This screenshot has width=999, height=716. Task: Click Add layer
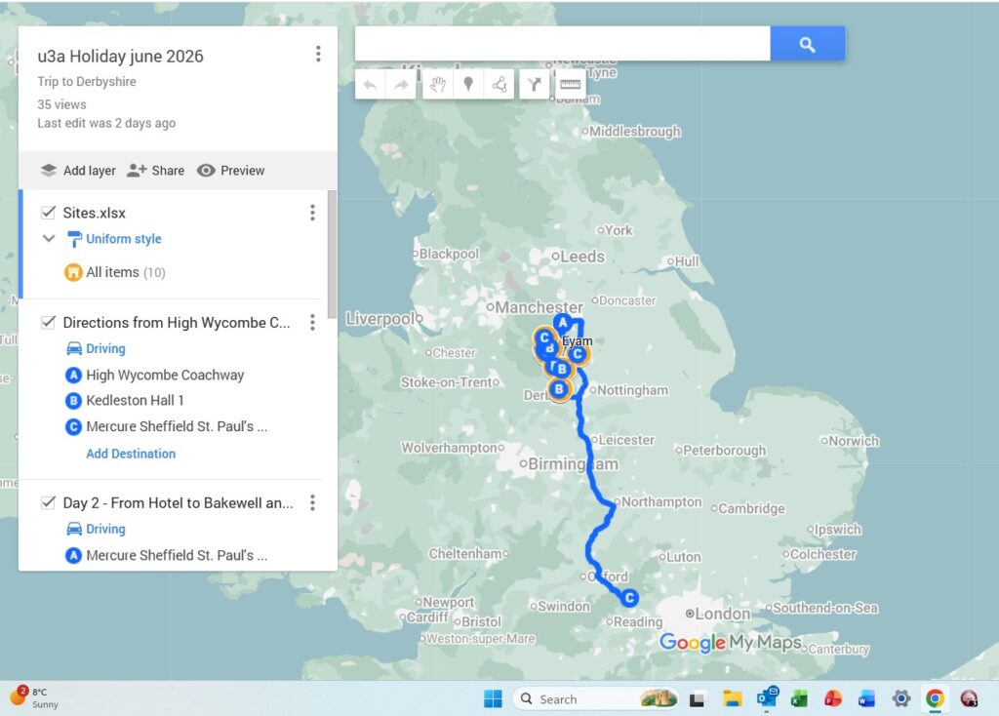click(x=78, y=170)
